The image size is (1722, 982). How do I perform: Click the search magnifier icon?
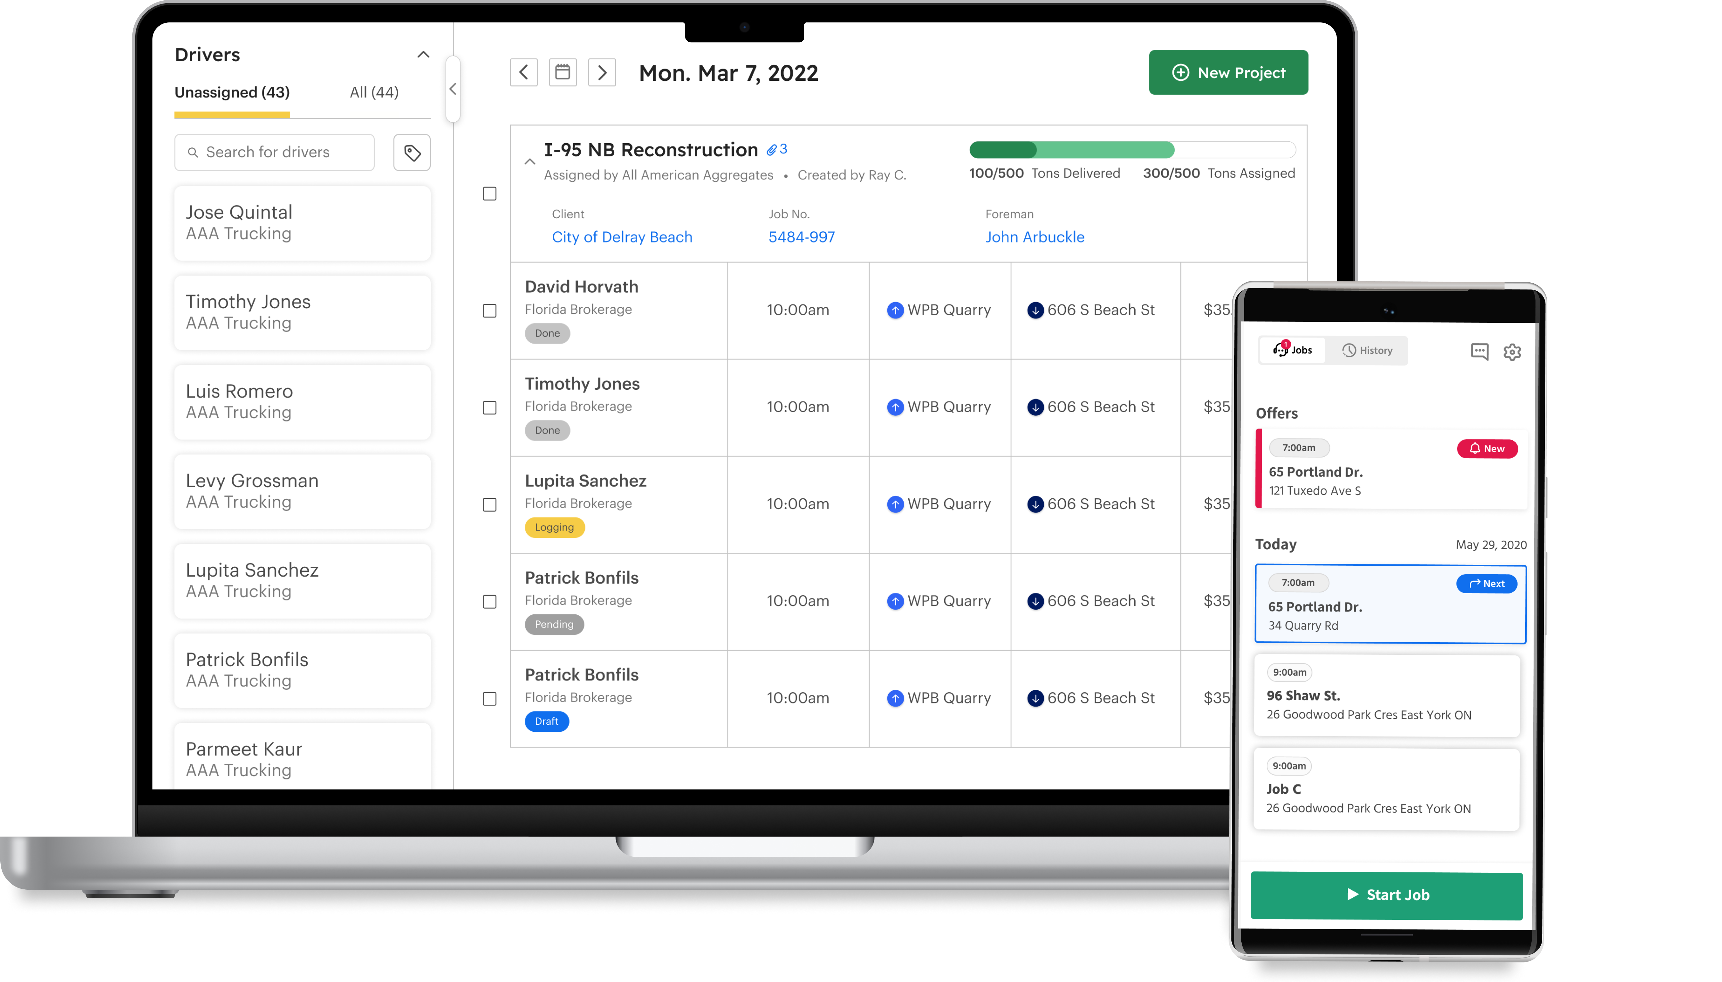click(193, 153)
